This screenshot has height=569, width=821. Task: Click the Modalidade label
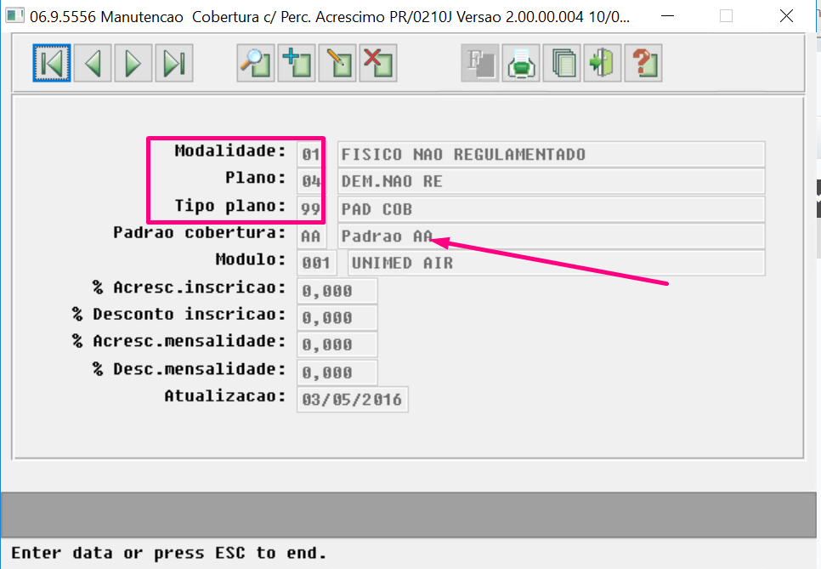click(230, 151)
